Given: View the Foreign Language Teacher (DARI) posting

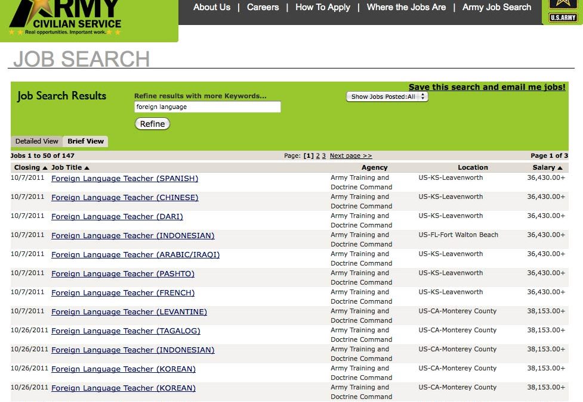Looking at the screenshot, I should (x=117, y=216).
